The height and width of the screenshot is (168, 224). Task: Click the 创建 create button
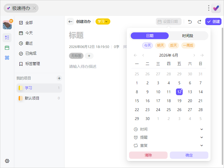[x=213, y=21]
